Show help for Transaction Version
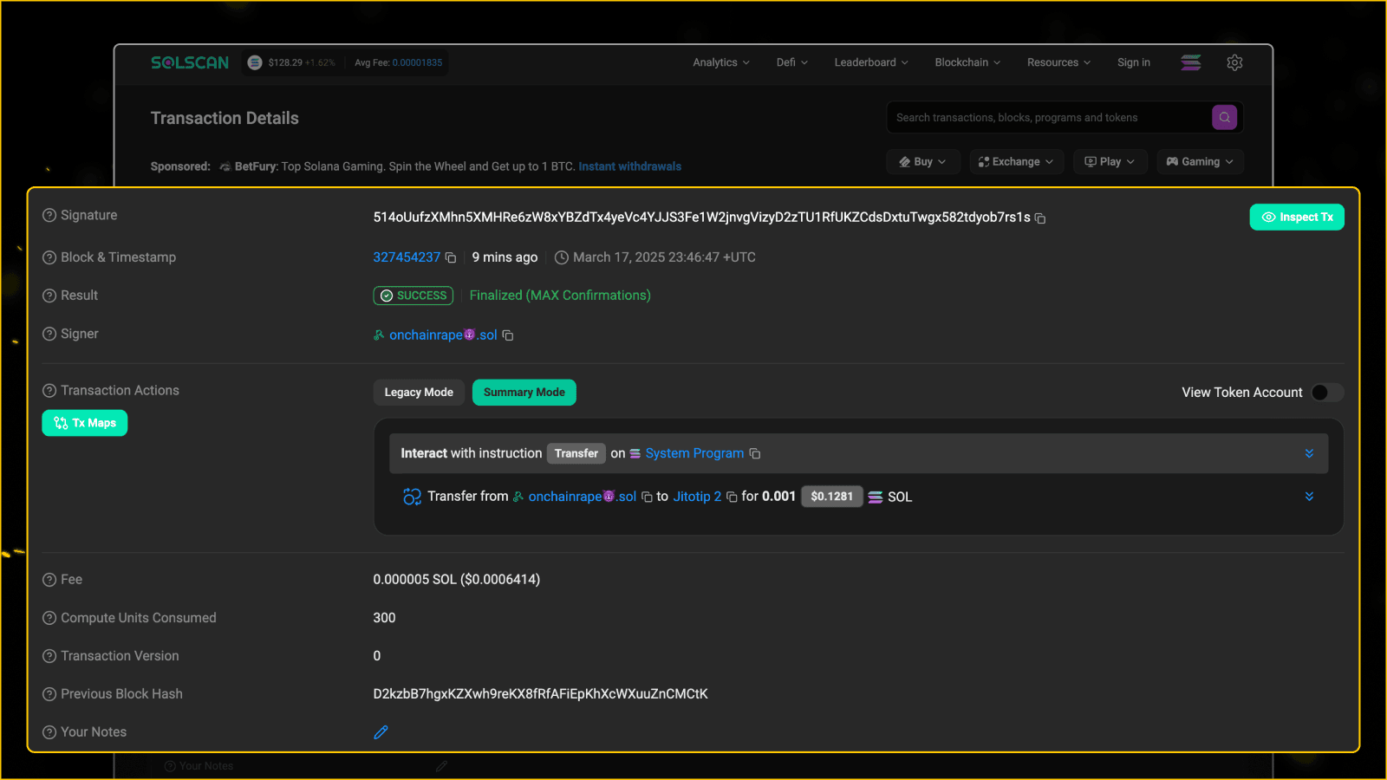 tap(49, 656)
